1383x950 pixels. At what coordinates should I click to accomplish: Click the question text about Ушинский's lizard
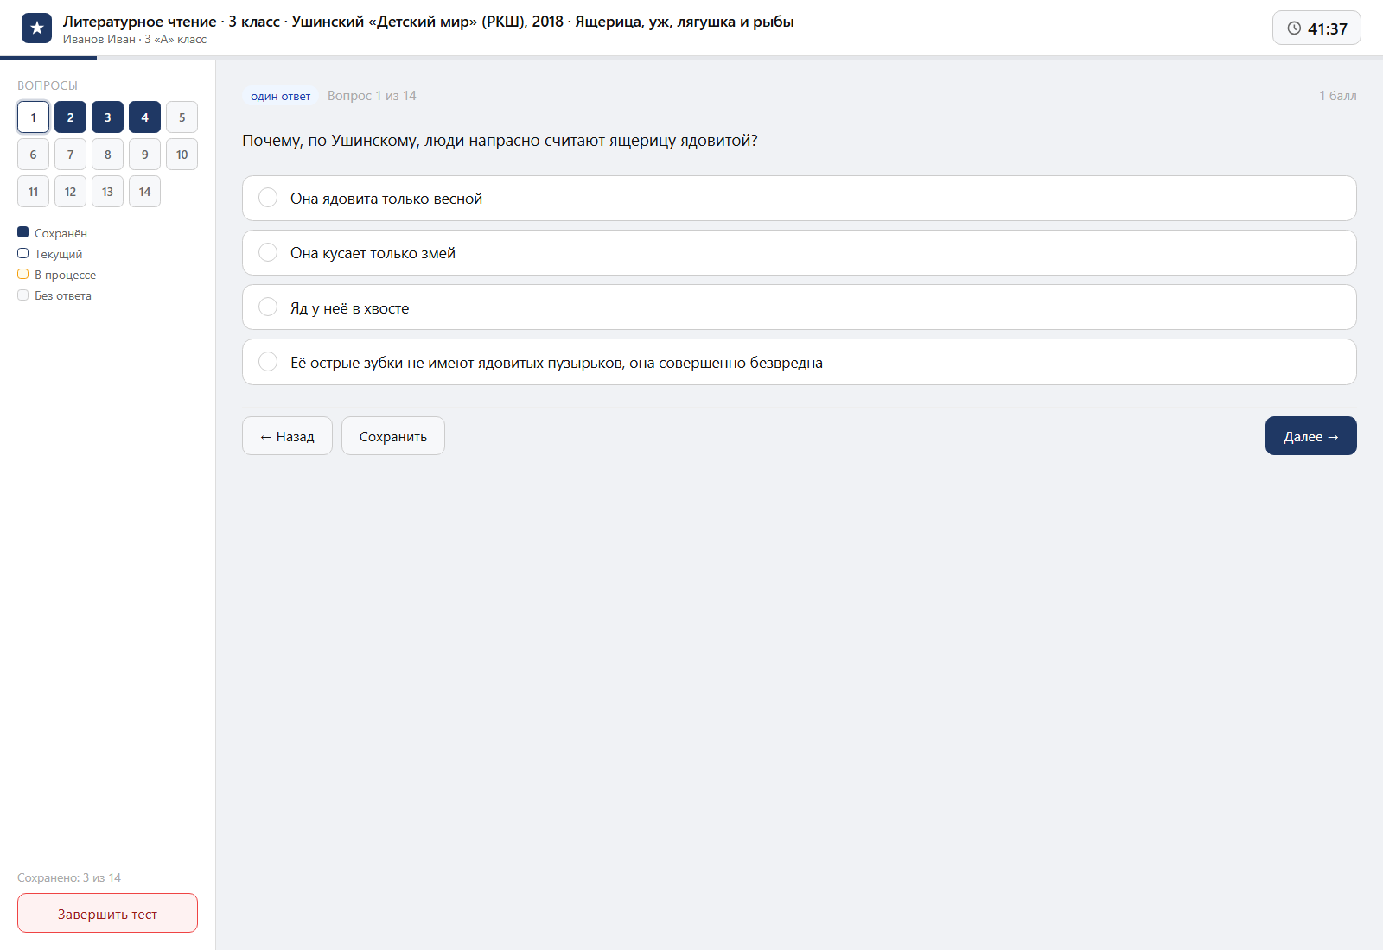point(500,141)
